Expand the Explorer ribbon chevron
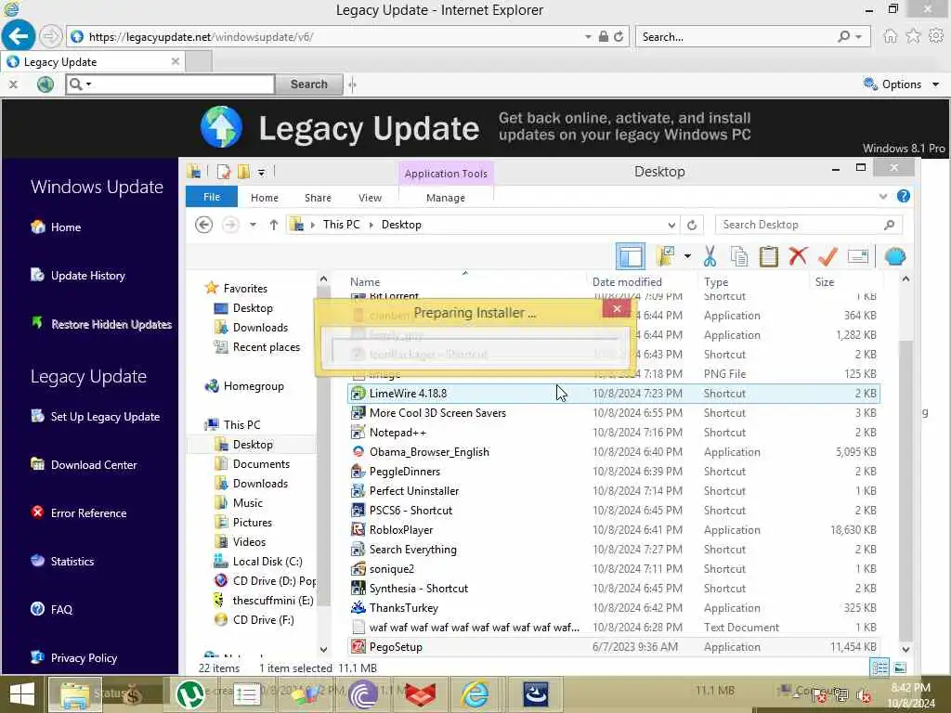This screenshot has height=713, width=951. [883, 197]
